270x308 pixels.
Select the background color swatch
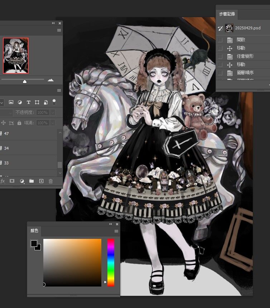pyautogui.click(x=39, y=248)
